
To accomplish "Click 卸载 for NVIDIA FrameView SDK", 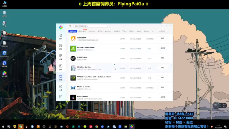I will (162, 77).
